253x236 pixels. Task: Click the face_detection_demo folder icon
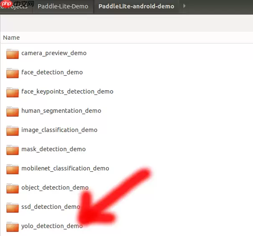click(13, 73)
